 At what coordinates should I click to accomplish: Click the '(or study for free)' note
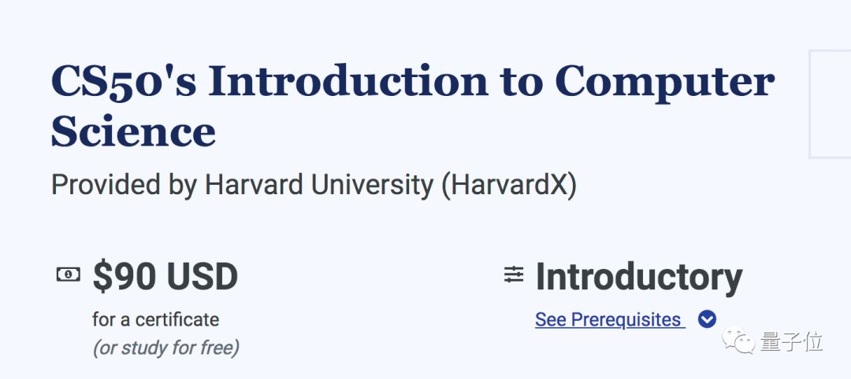165,347
